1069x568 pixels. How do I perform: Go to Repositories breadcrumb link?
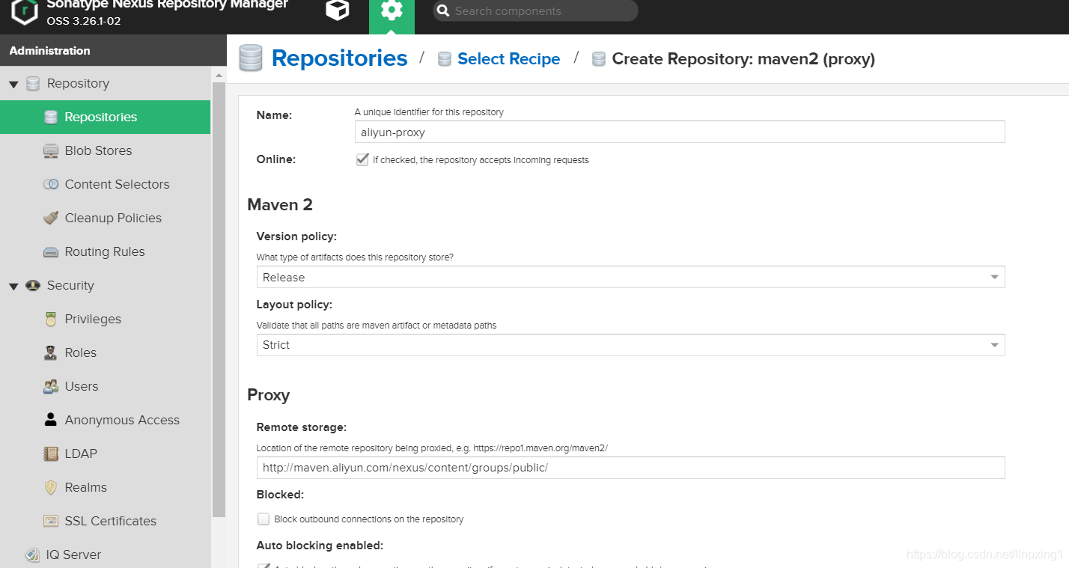coord(339,58)
